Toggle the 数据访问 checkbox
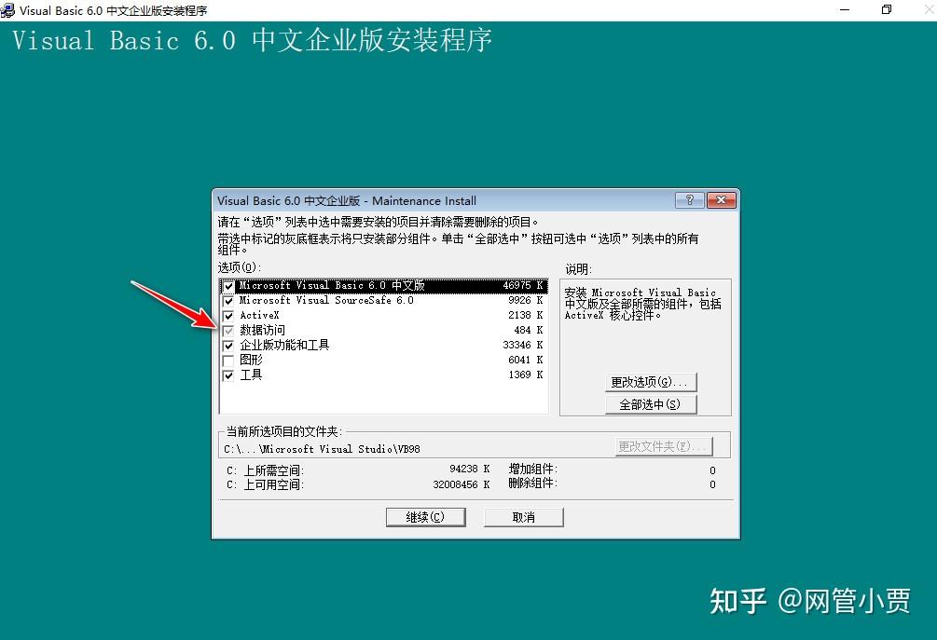 click(x=228, y=330)
